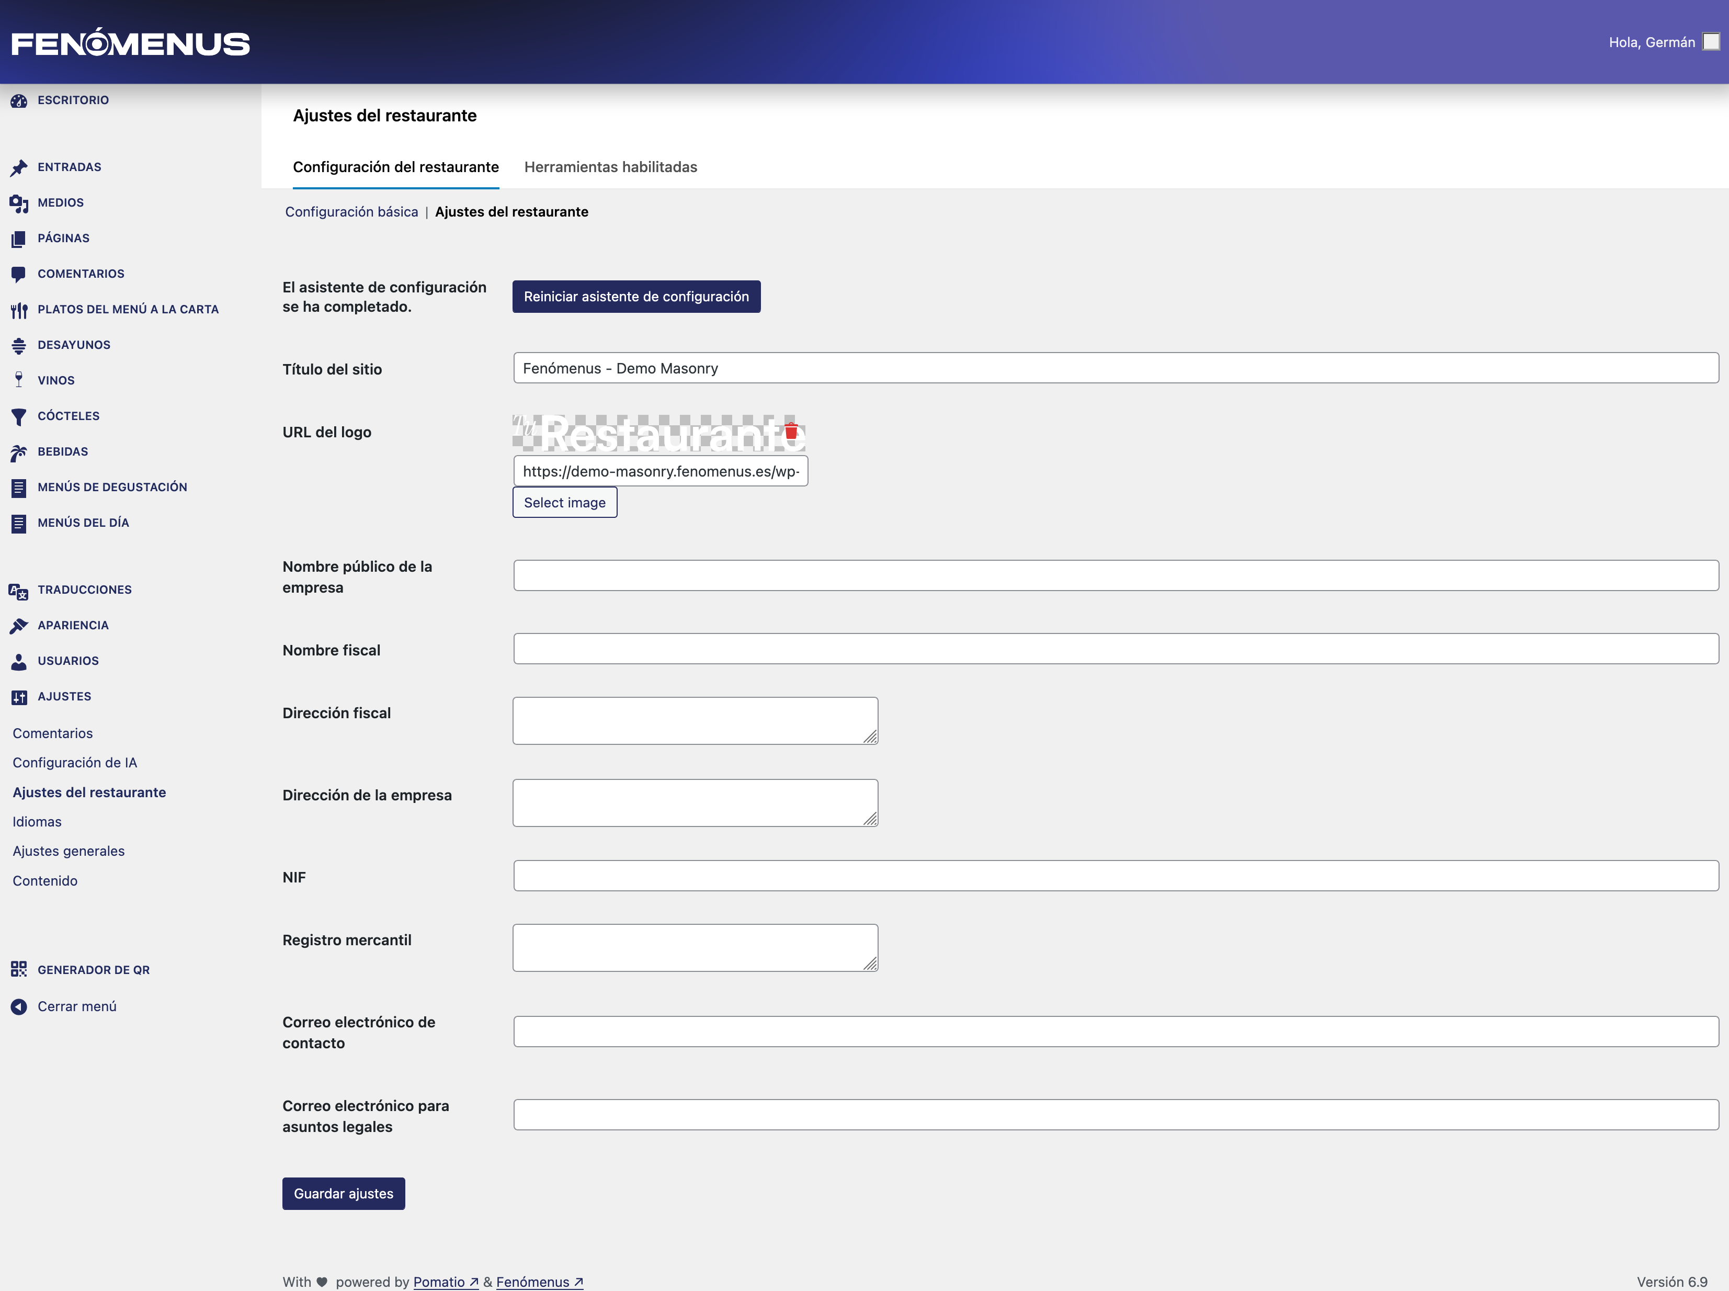
Task: Focus the Nombre fiscal input field
Action: 1115,649
